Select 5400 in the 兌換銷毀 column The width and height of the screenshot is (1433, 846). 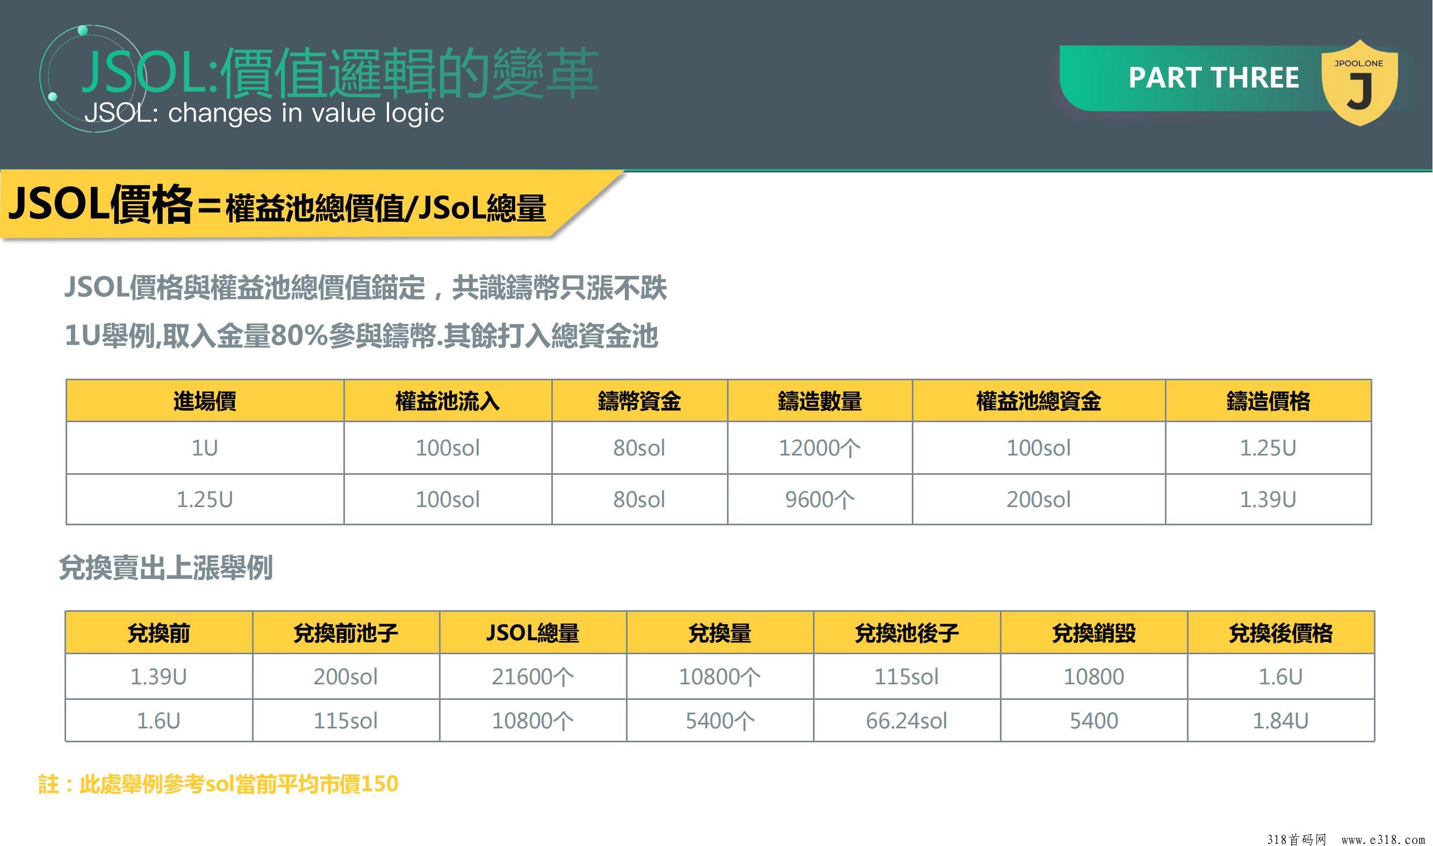point(1094,721)
